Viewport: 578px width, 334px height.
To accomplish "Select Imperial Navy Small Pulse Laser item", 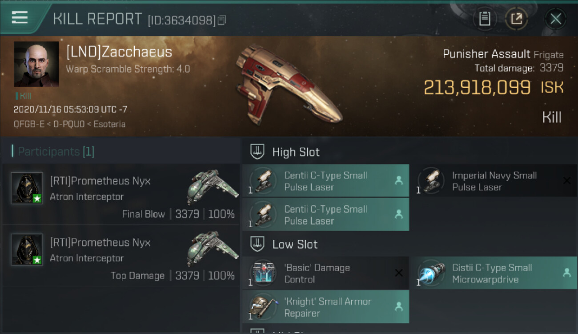I will coord(493,181).
